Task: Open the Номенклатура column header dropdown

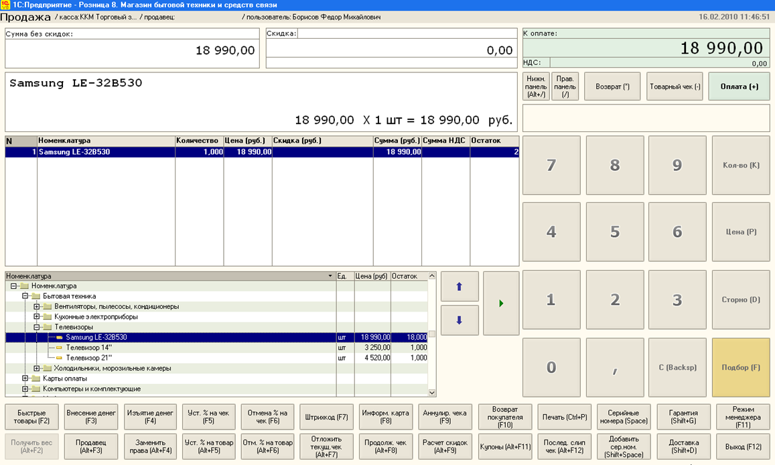Action: pos(330,276)
